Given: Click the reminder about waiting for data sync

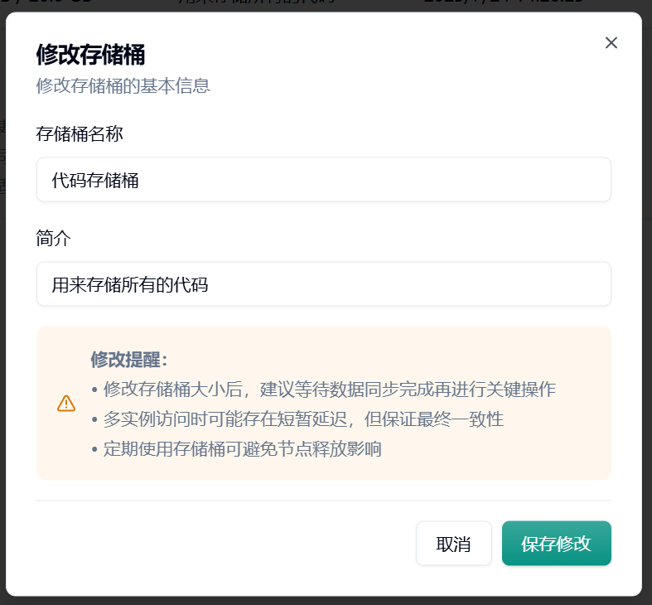Looking at the screenshot, I should [x=323, y=390].
